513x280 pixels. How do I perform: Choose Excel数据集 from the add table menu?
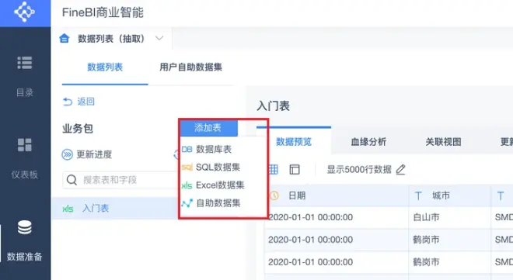(220, 185)
